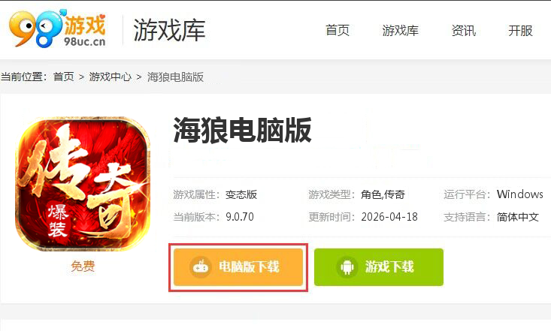Click the 爆装 badge on game icon
This screenshot has width=551, height=331.
tap(58, 221)
